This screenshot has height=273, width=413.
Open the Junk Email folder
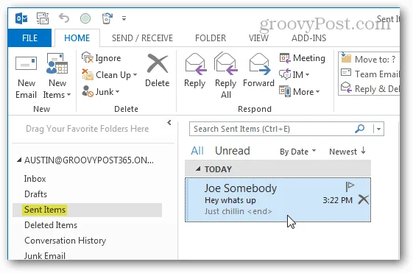pyautogui.click(x=45, y=255)
